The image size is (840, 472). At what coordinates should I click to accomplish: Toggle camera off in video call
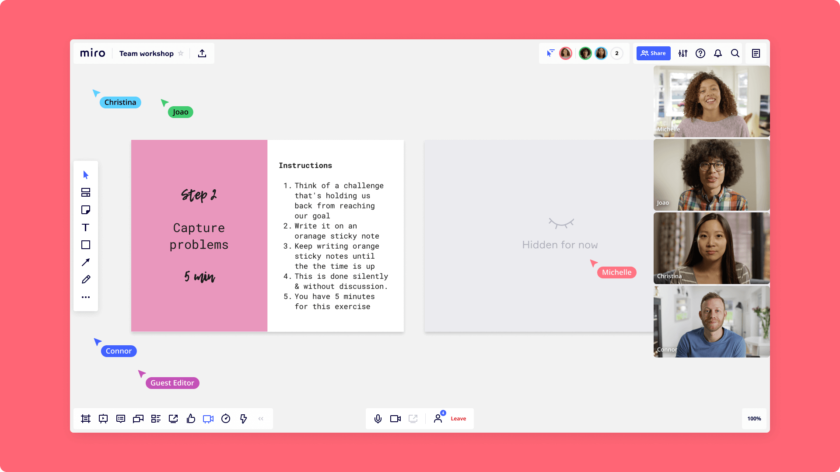395,418
